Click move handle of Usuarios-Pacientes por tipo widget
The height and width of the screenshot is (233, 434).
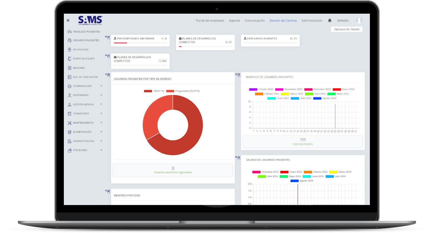[x=107, y=75]
